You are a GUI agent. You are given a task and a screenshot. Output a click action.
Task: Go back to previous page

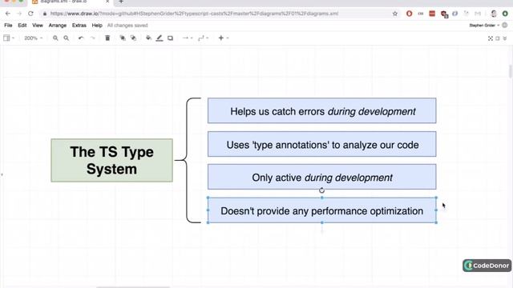[x=8, y=14]
